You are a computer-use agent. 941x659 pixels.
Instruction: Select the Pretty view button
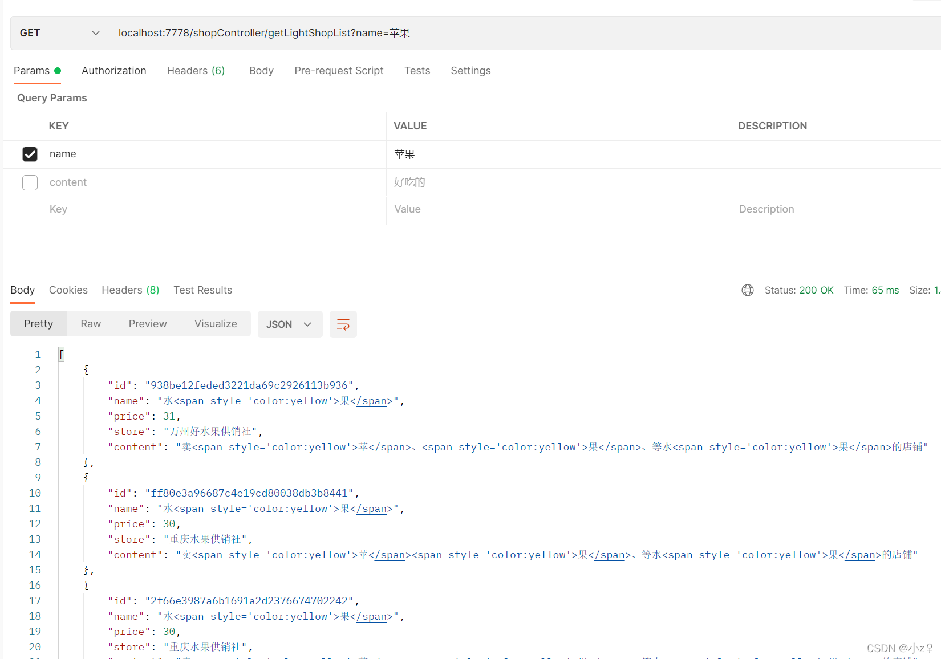(x=38, y=324)
